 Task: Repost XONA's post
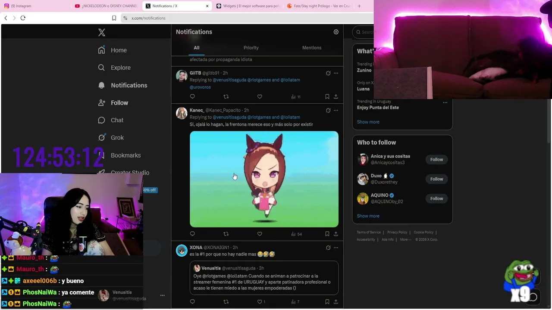pyautogui.click(x=226, y=301)
